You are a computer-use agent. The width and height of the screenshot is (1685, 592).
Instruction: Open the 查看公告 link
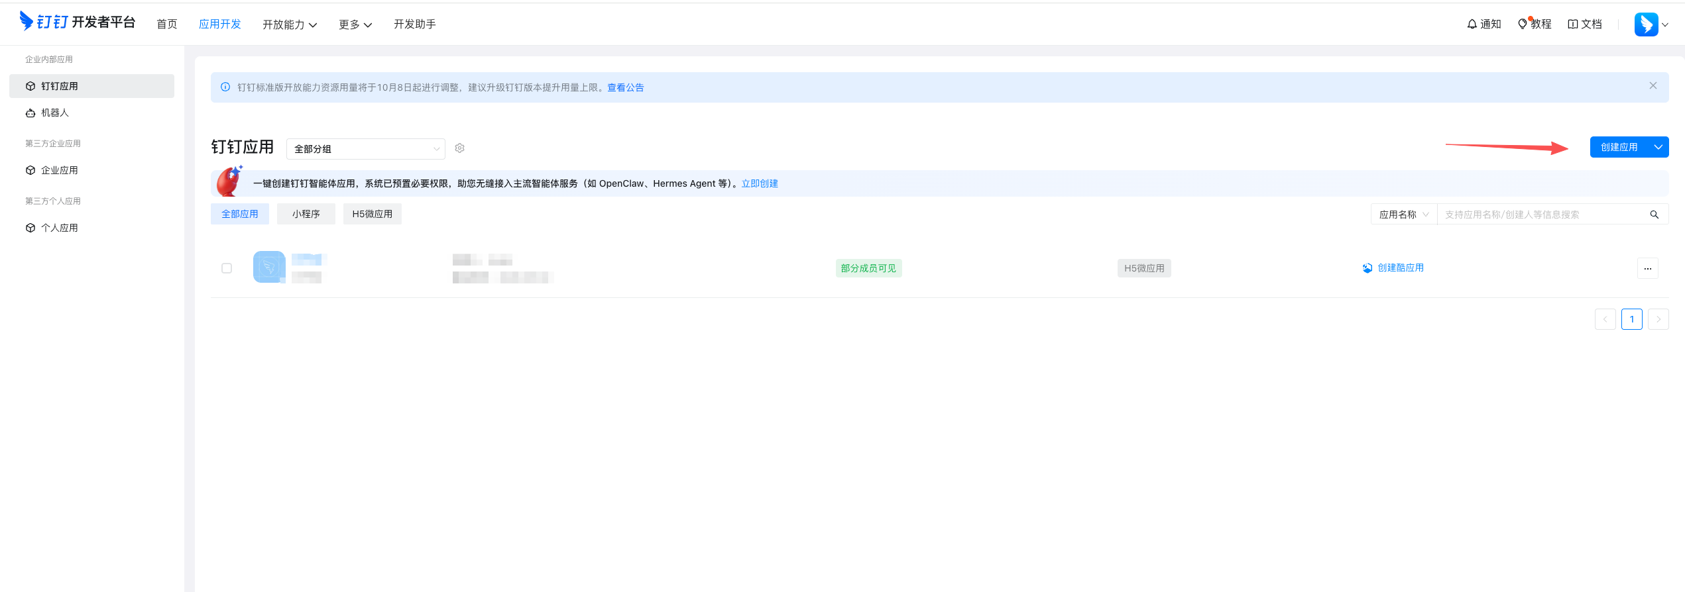pos(626,87)
